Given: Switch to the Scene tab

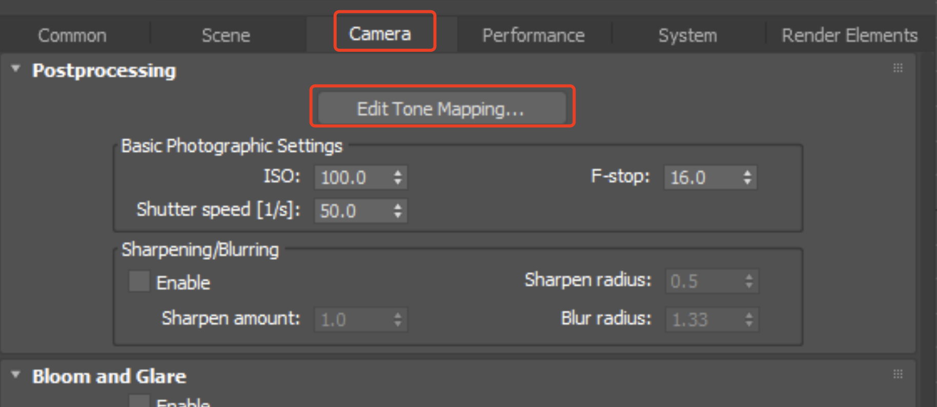Looking at the screenshot, I should click(226, 35).
